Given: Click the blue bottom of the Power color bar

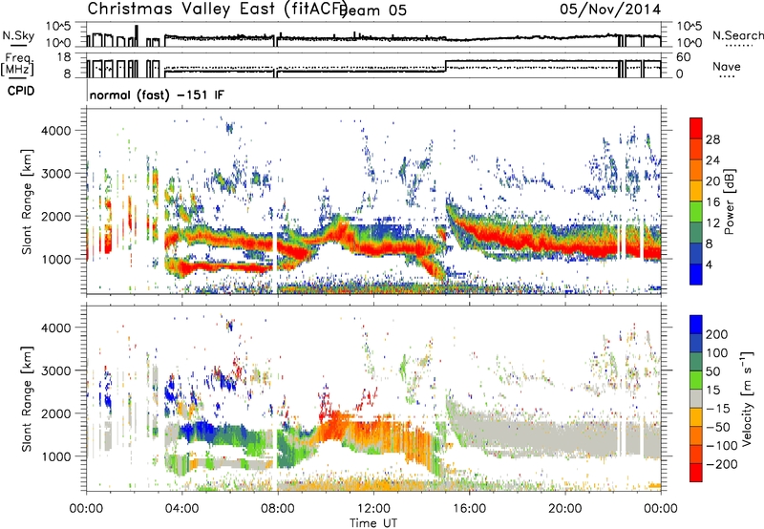Looking at the screenshot, I should tap(696, 274).
